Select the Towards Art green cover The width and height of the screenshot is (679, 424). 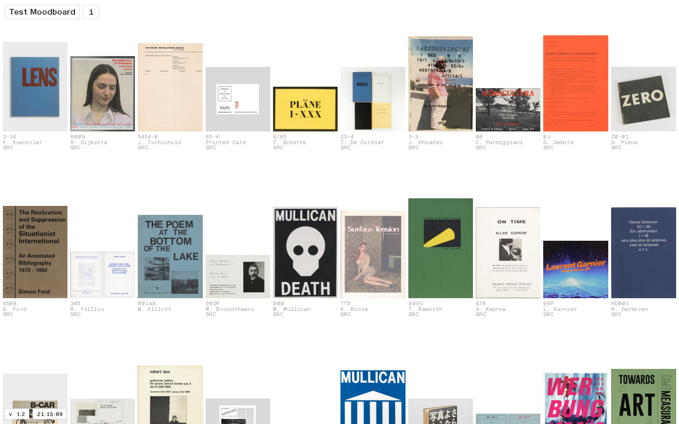tap(643, 396)
